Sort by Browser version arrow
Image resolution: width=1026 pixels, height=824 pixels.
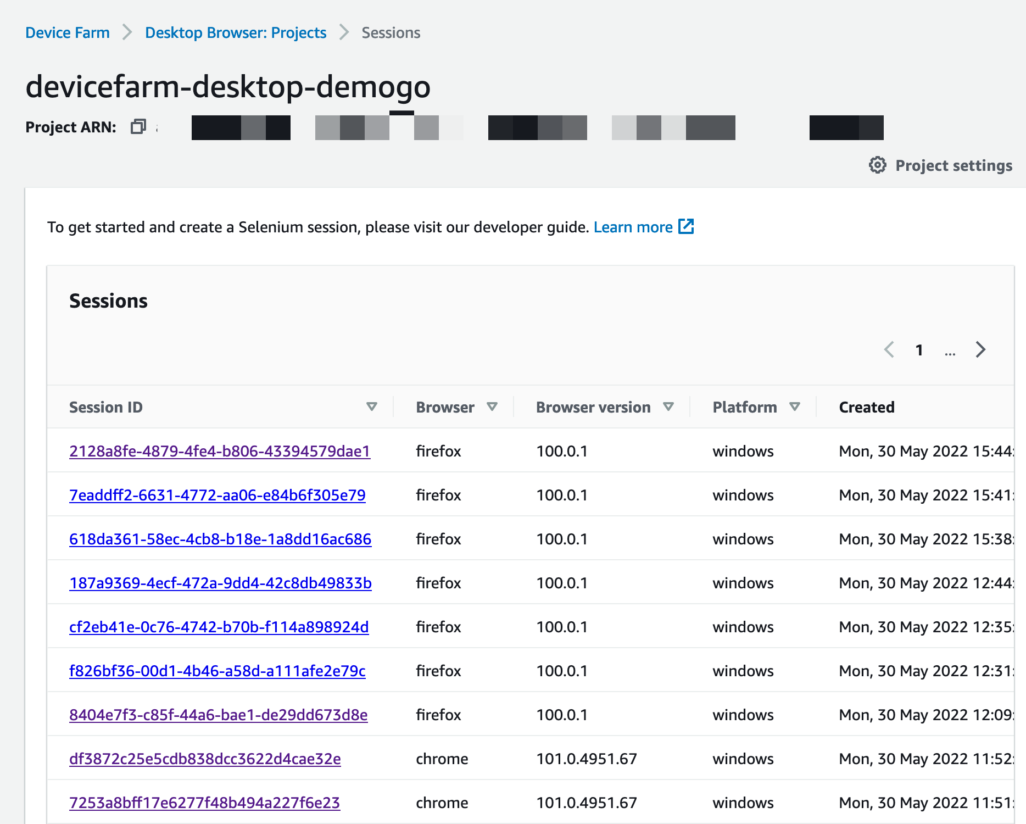[668, 407]
